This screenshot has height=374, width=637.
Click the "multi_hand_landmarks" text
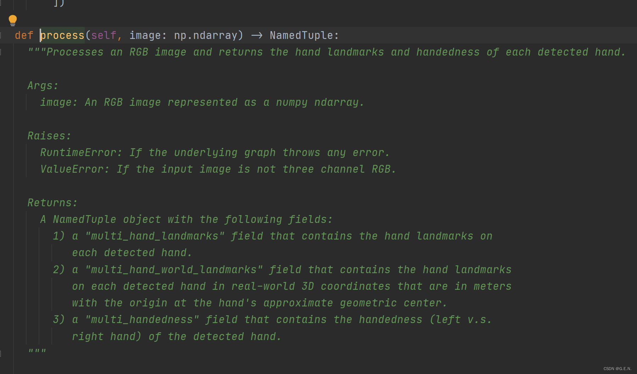(155, 236)
